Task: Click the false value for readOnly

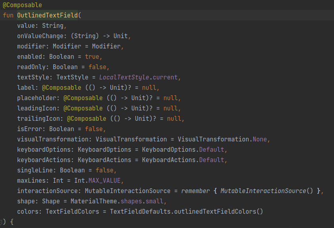Action: (x=97, y=67)
